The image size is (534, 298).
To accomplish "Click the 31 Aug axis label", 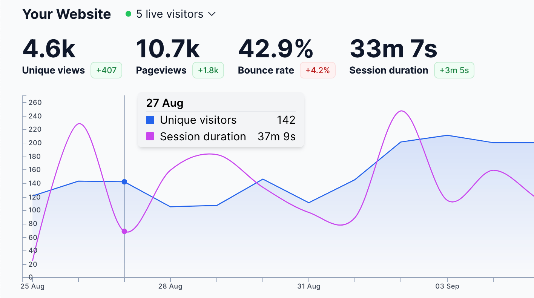I will point(309,286).
